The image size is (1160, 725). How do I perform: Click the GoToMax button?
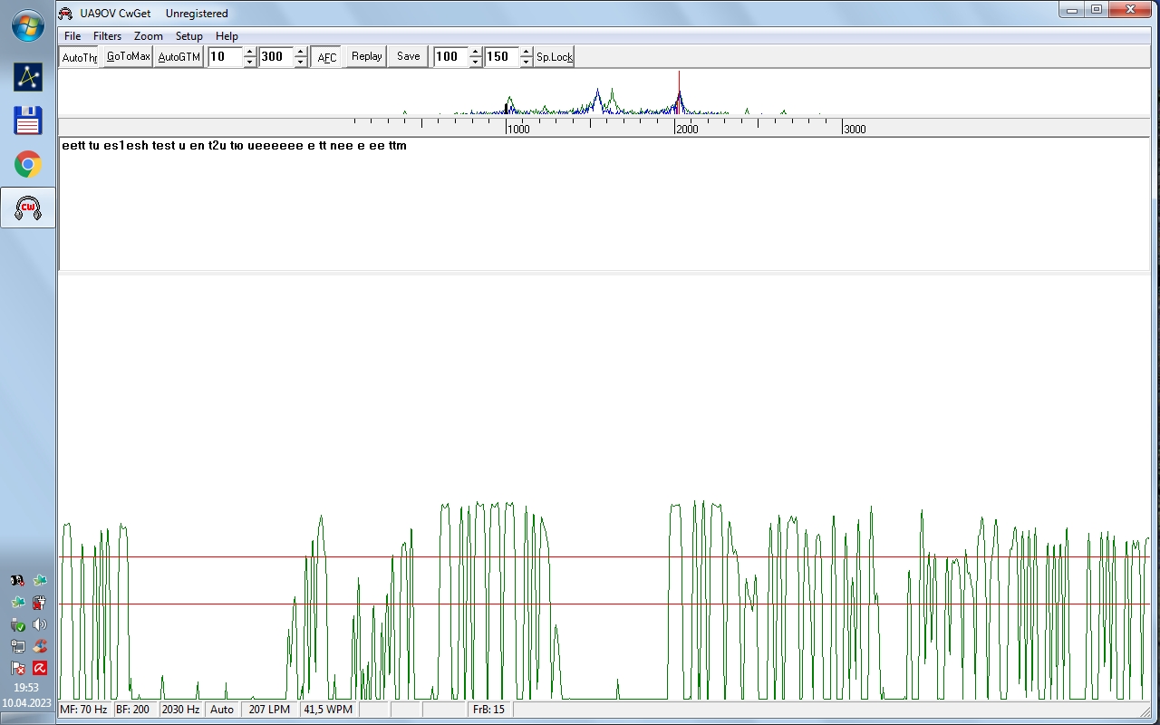(128, 56)
